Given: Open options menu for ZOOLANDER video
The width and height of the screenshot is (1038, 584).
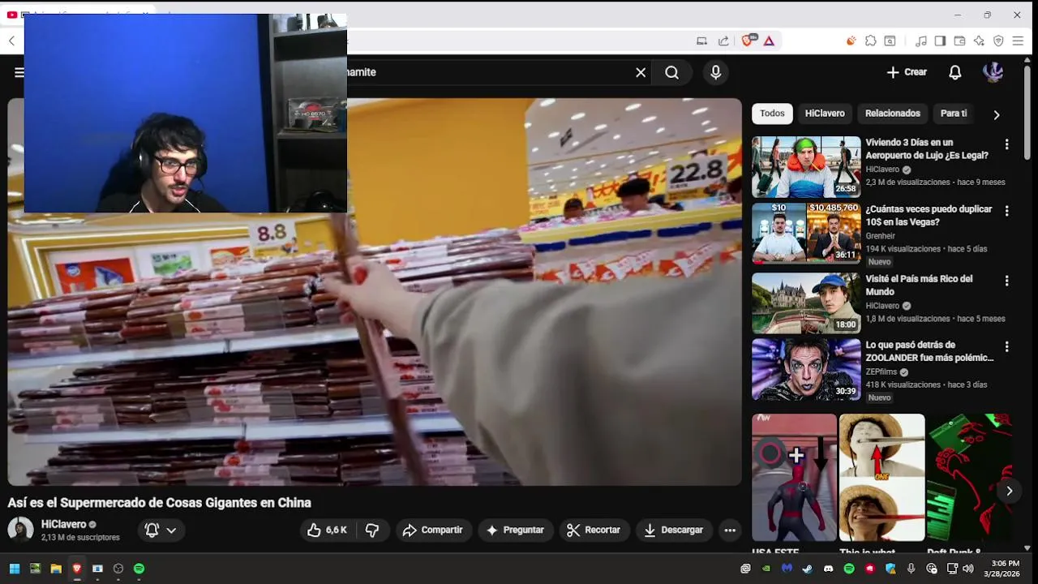Looking at the screenshot, I should [1006, 346].
